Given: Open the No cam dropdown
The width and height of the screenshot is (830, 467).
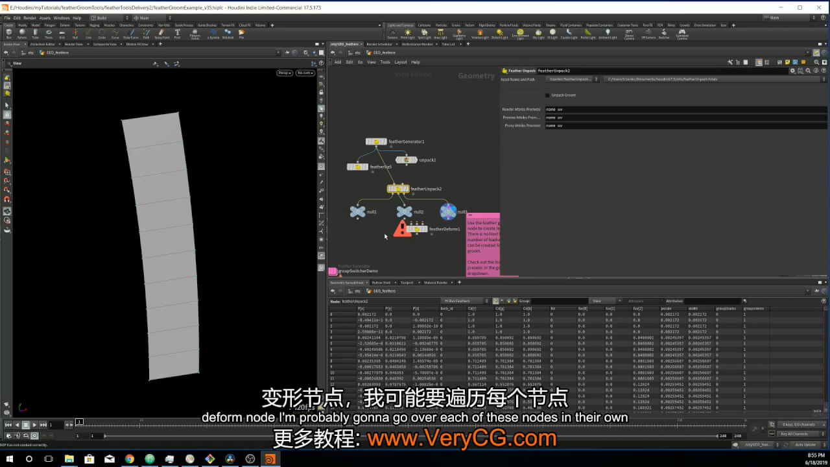Looking at the screenshot, I should [304, 73].
